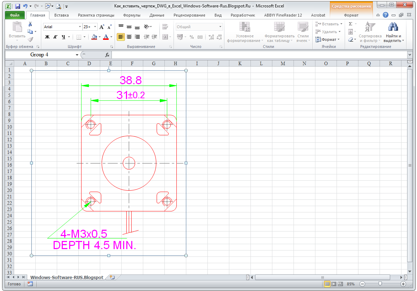The image size is (417, 291).
Task: Click the Save icon in quick access toolbar
Action: tap(18, 6)
